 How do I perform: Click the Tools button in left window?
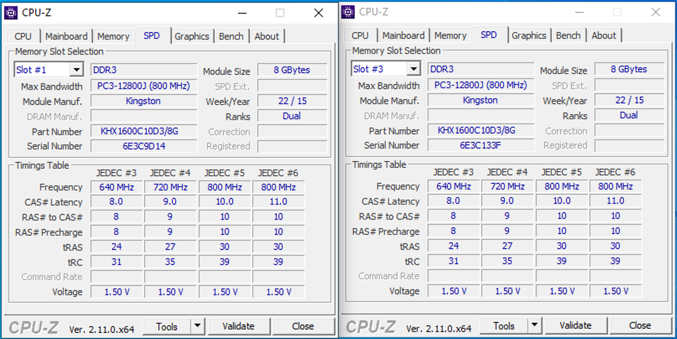coord(167,326)
